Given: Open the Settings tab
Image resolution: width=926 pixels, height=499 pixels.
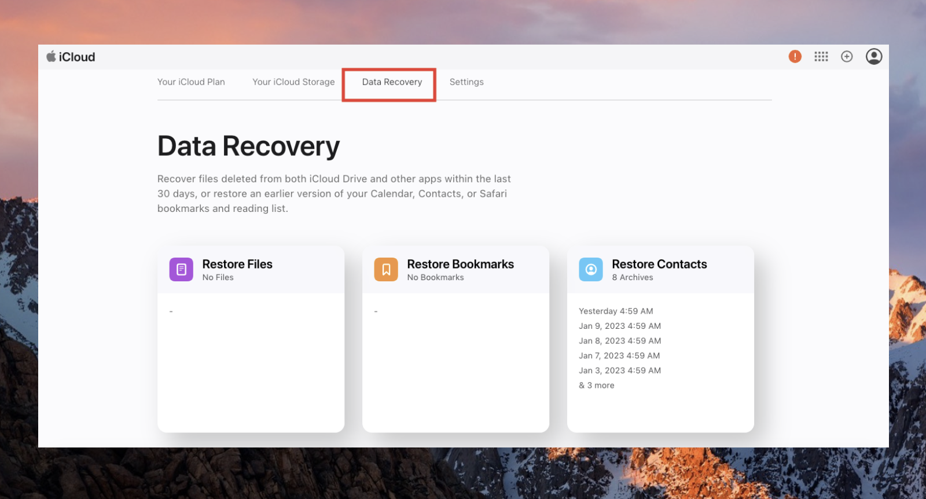Looking at the screenshot, I should 466,82.
